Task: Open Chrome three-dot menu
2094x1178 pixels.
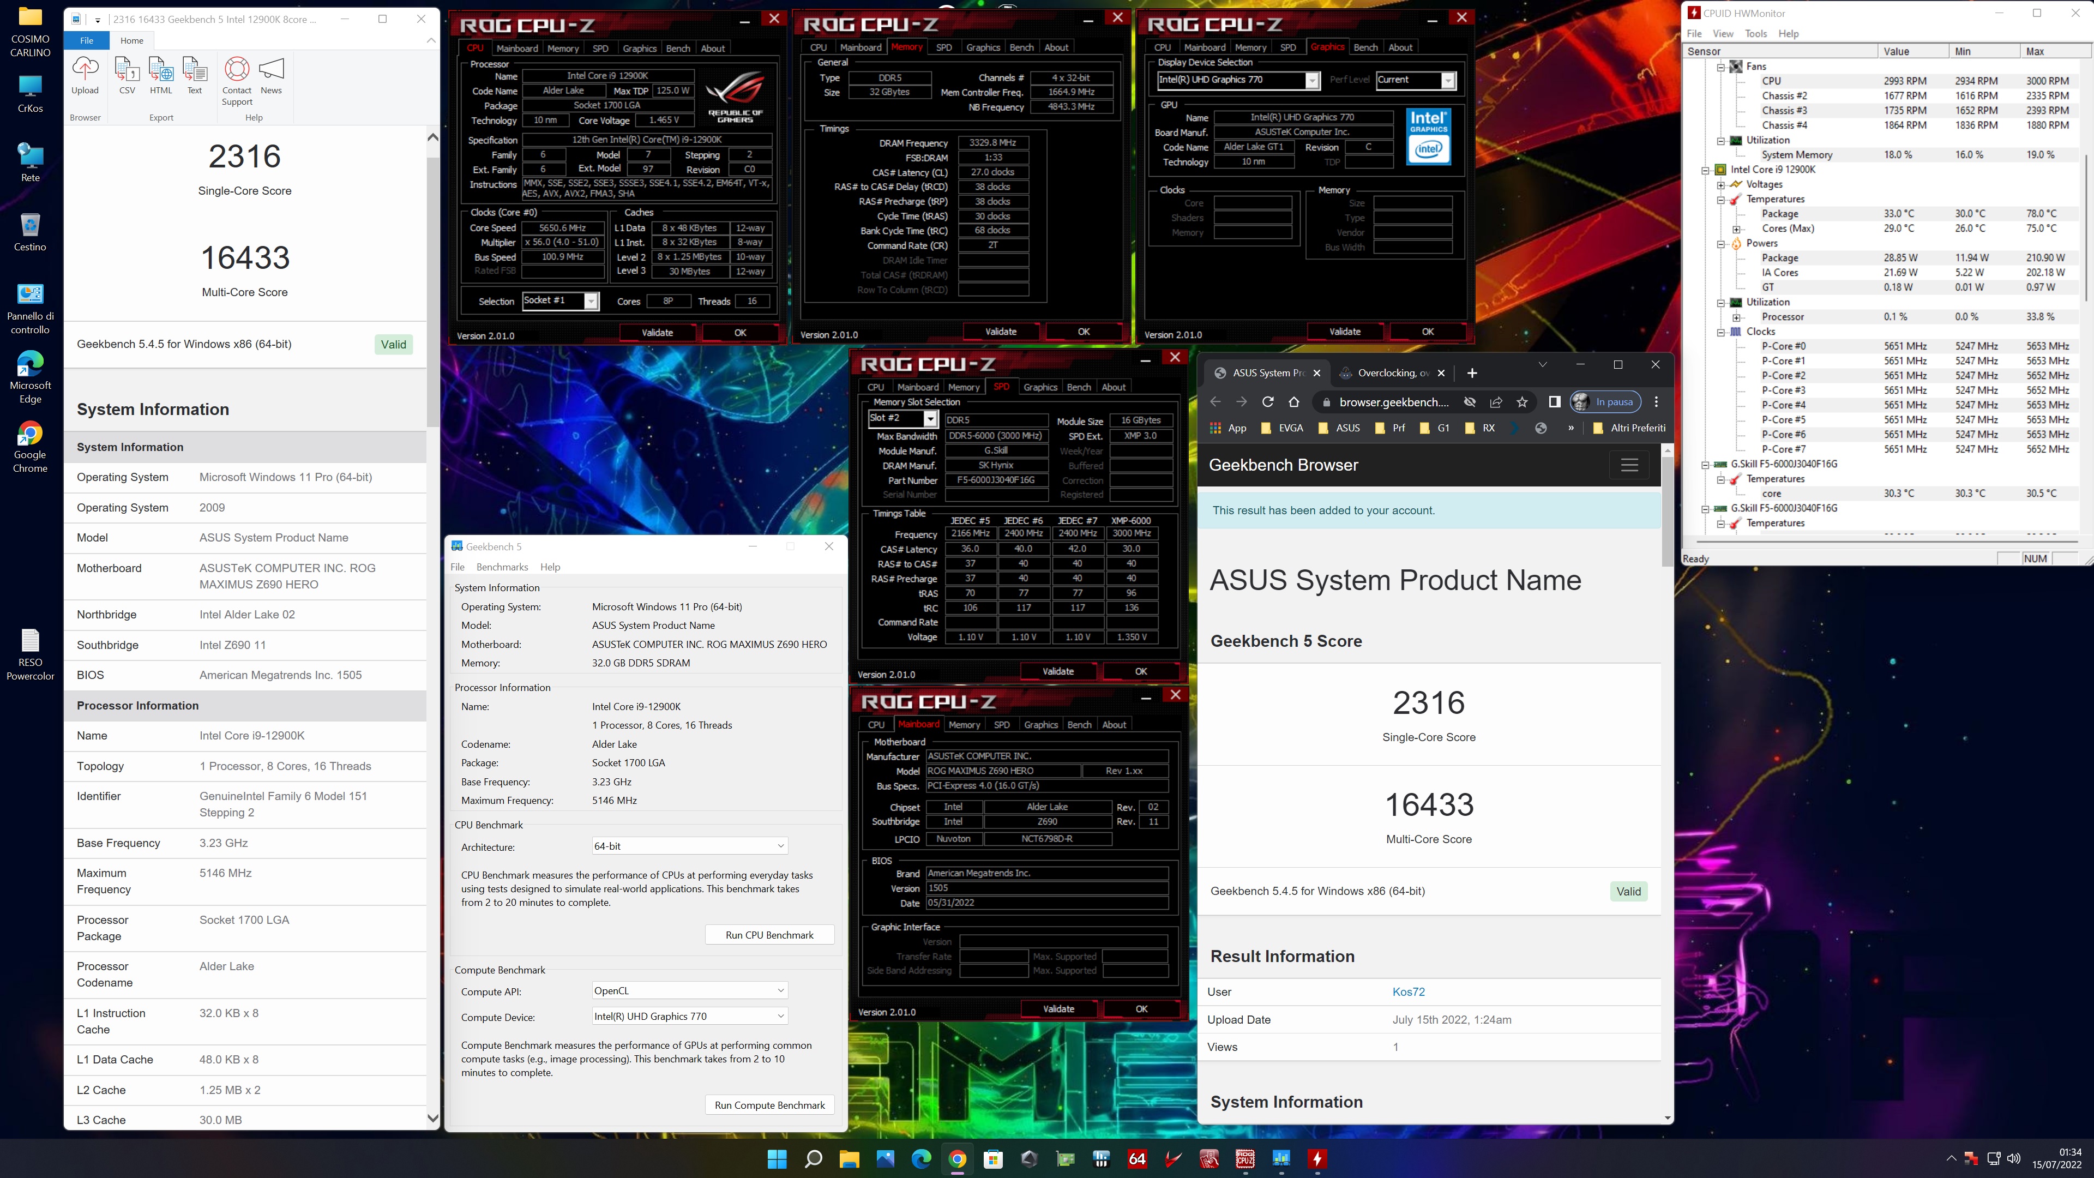Action: click(x=1656, y=401)
